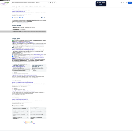This screenshot has width=134, height=131.
Task: Go to Next results page link
Action: click(x=34, y=124)
